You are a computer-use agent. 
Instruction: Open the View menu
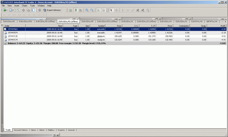coord(9,6)
